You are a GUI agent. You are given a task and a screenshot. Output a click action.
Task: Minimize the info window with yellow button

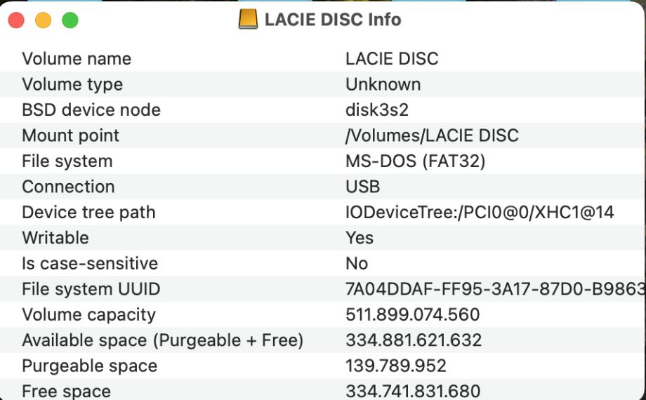(43, 20)
